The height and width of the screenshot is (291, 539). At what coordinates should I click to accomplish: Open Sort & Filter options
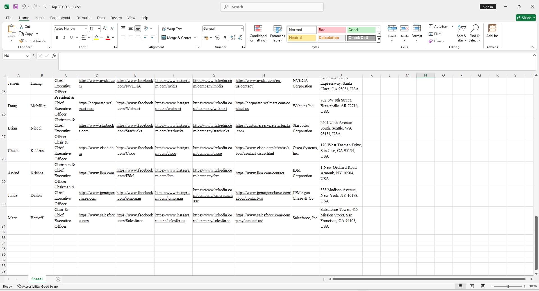(x=461, y=33)
